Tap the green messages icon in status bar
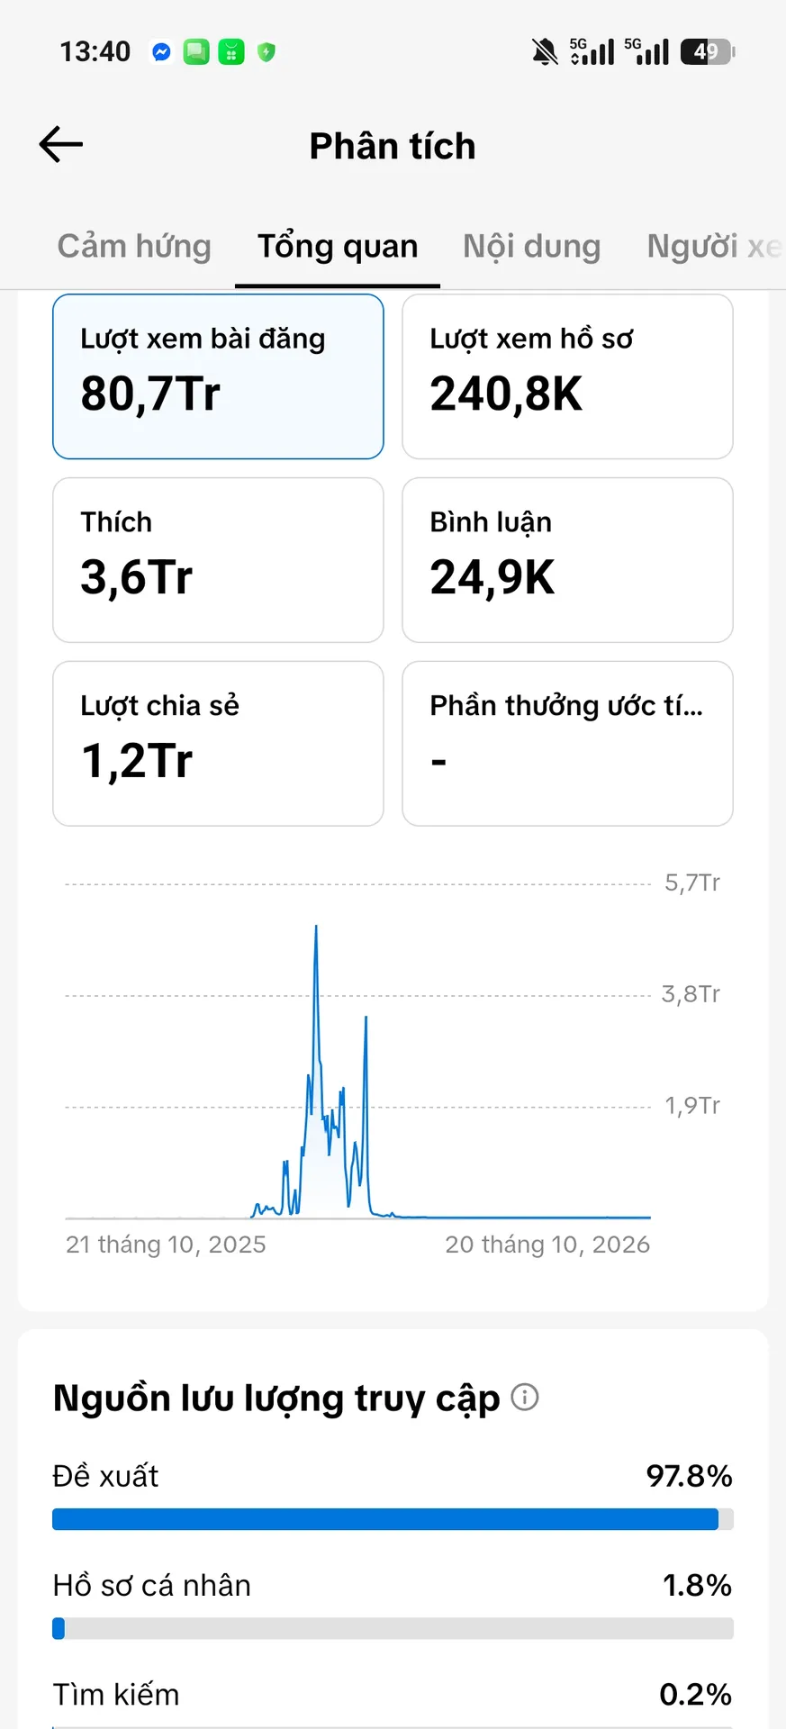 point(196,52)
